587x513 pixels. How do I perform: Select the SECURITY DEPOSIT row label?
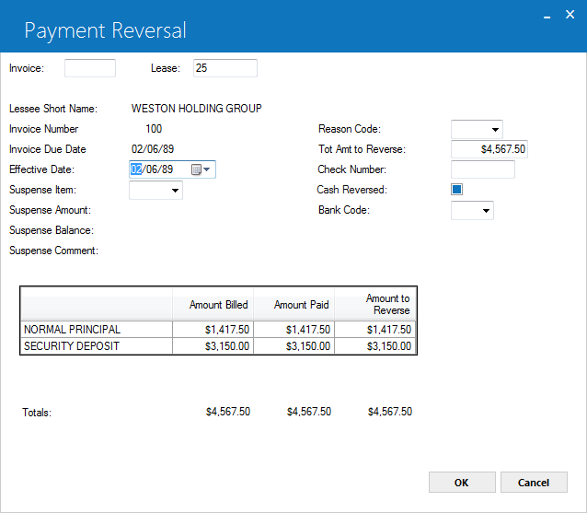coord(97,346)
